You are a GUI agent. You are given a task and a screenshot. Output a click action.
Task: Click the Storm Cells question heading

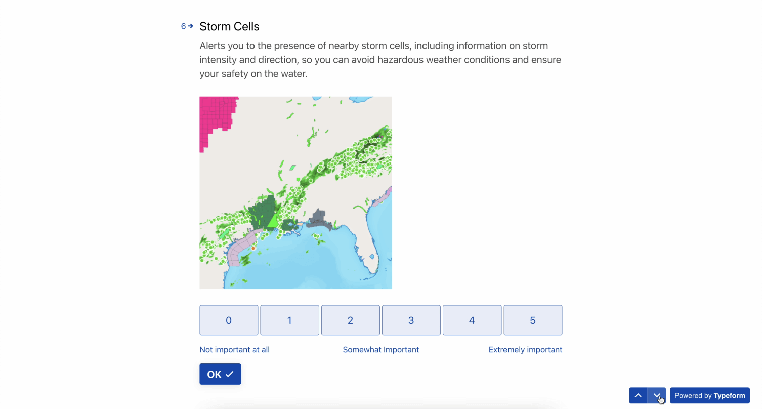coord(229,26)
